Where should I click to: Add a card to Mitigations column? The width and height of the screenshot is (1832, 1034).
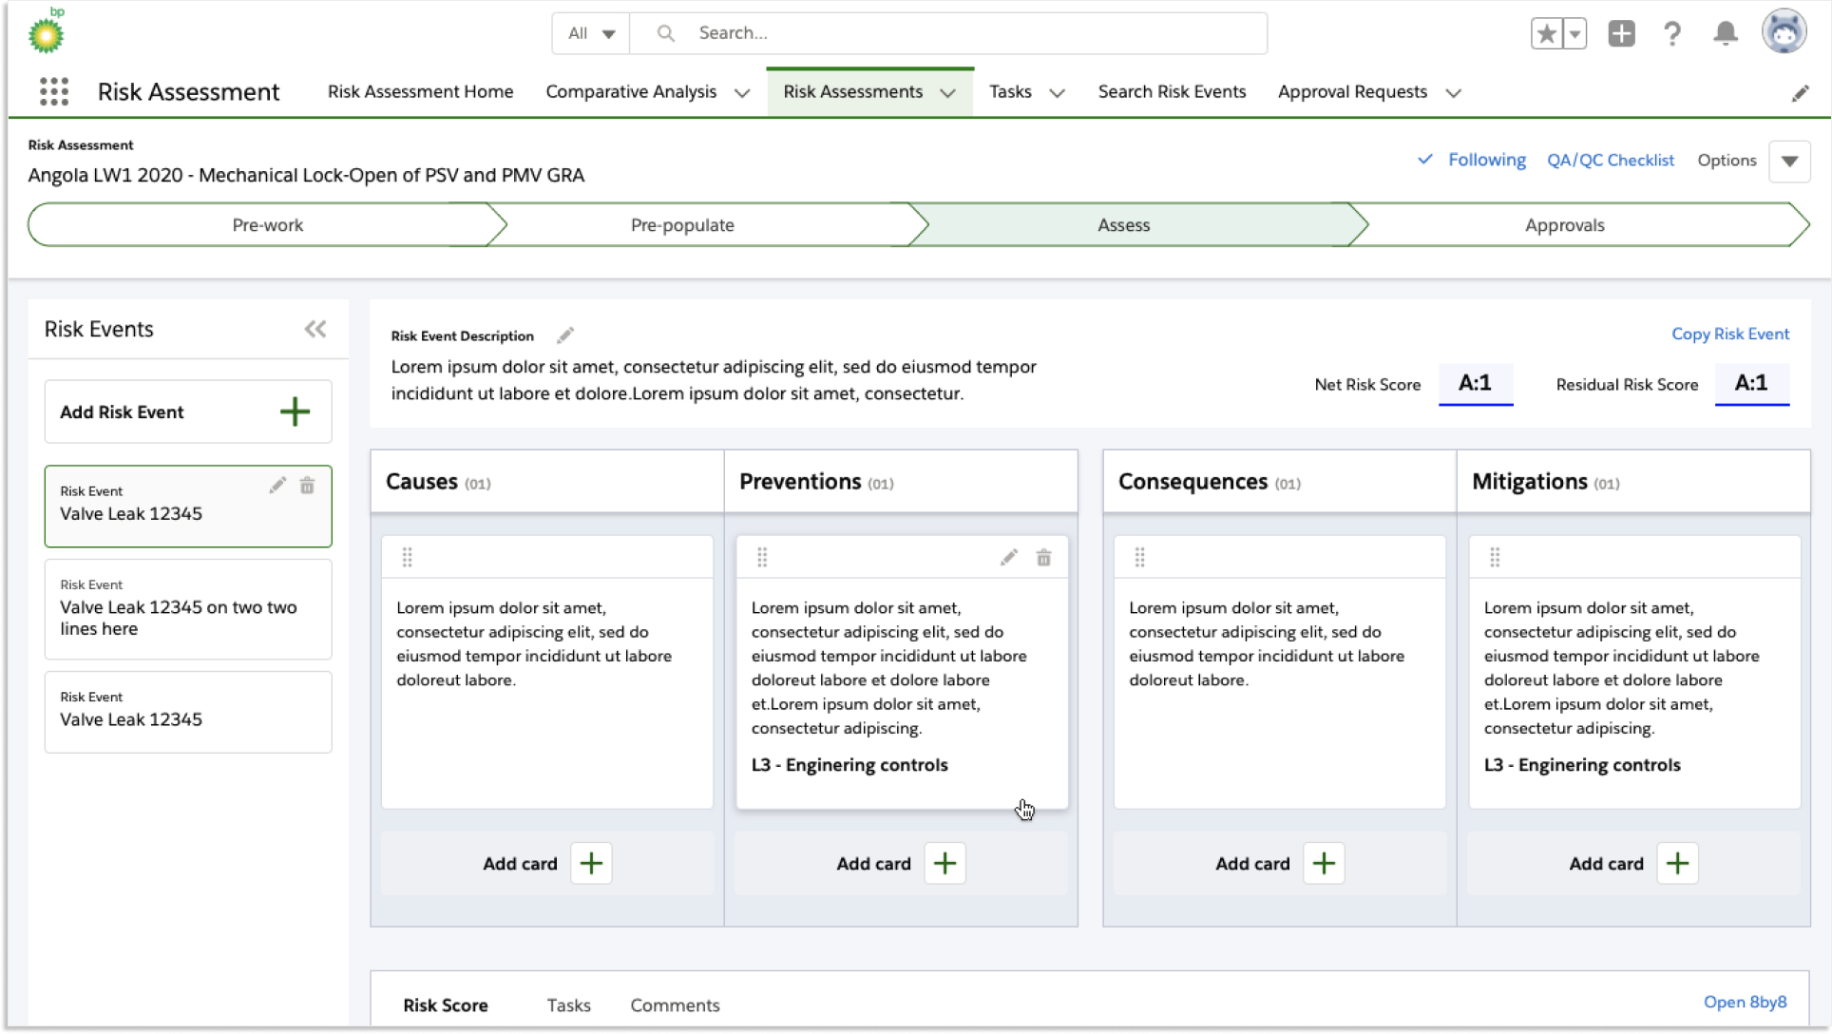(1677, 863)
